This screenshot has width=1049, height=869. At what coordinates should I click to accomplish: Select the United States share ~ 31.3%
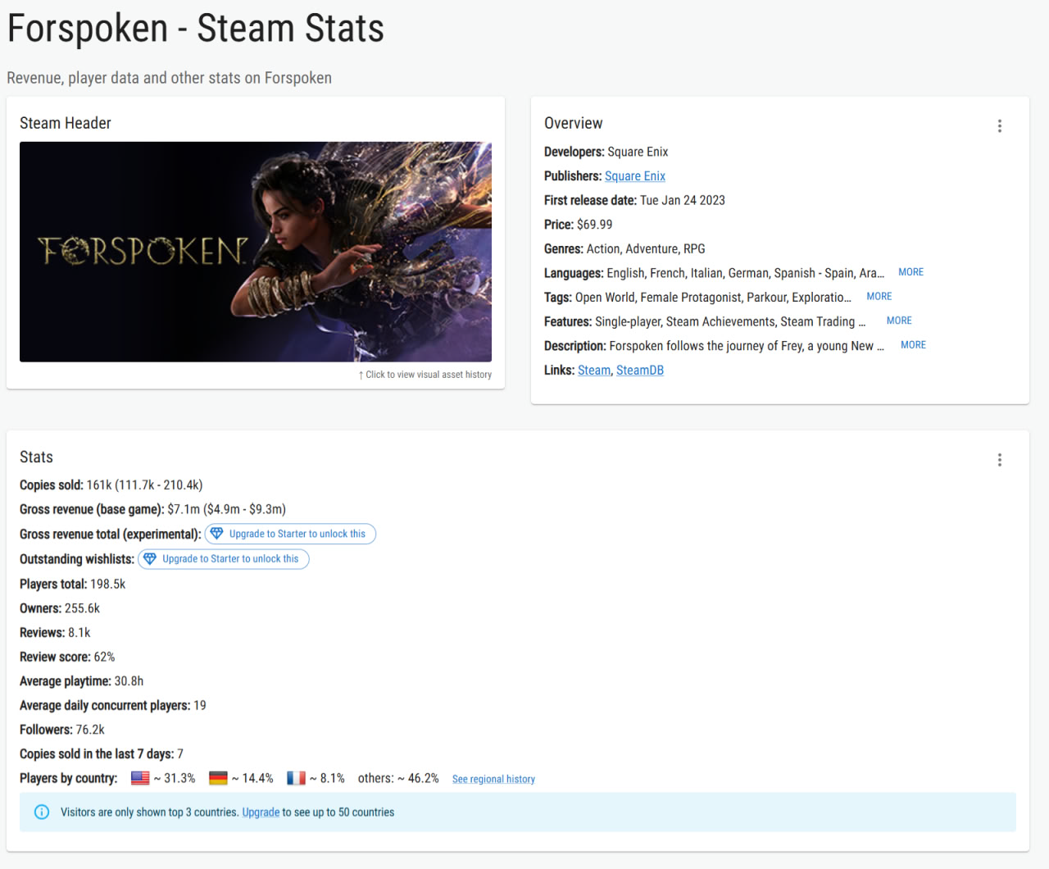(x=175, y=778)
